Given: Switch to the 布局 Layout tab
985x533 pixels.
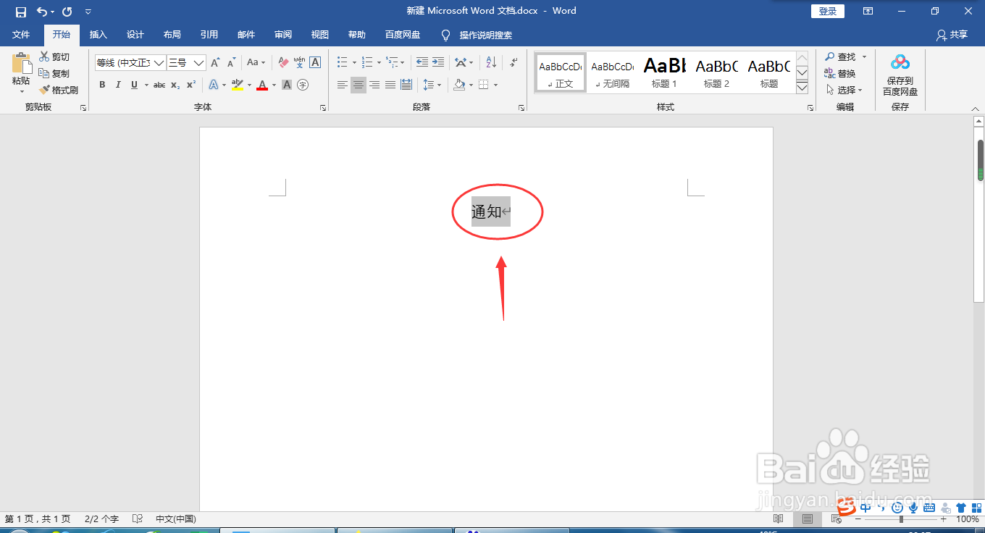Looking at the screenshot, I should (172, 35).
